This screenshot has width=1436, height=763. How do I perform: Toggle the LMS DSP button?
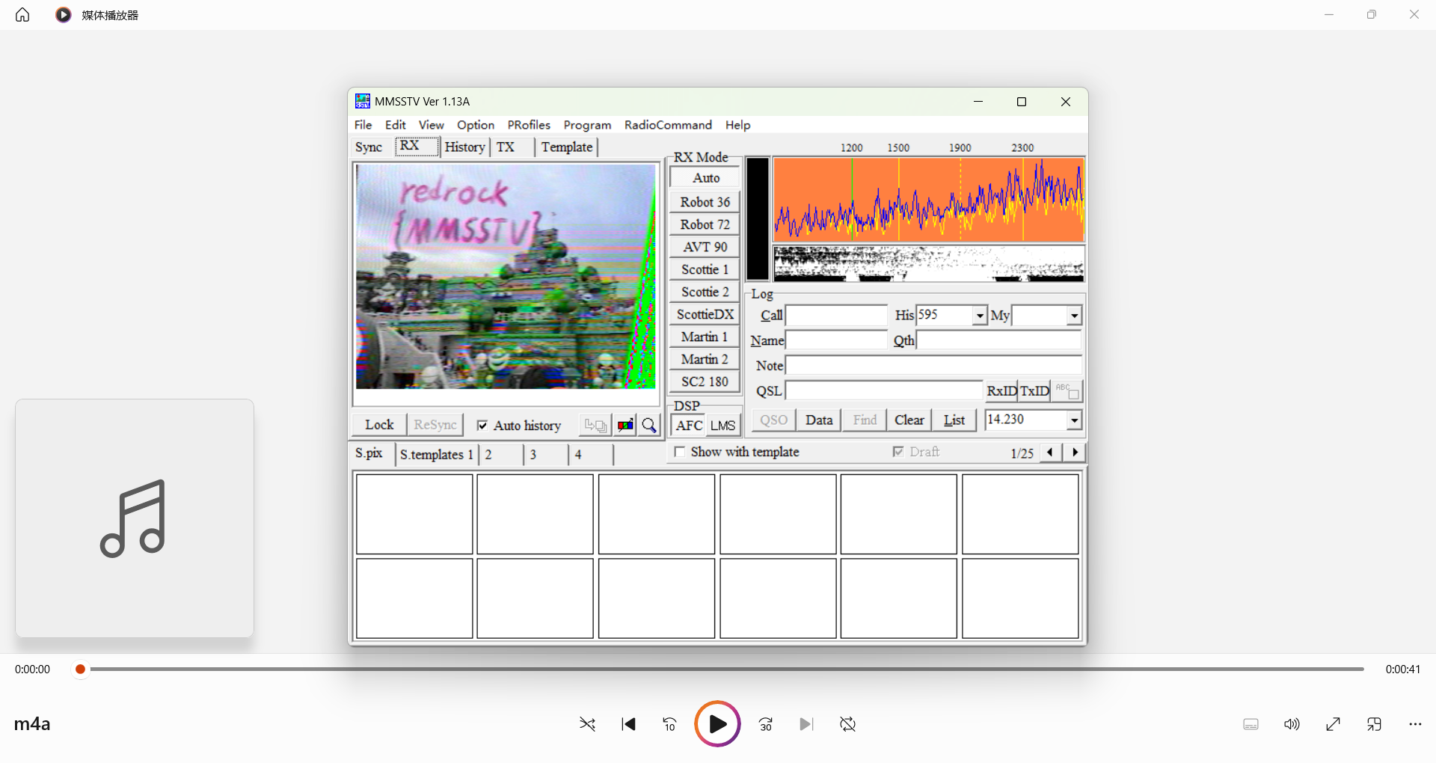point(722,426)
